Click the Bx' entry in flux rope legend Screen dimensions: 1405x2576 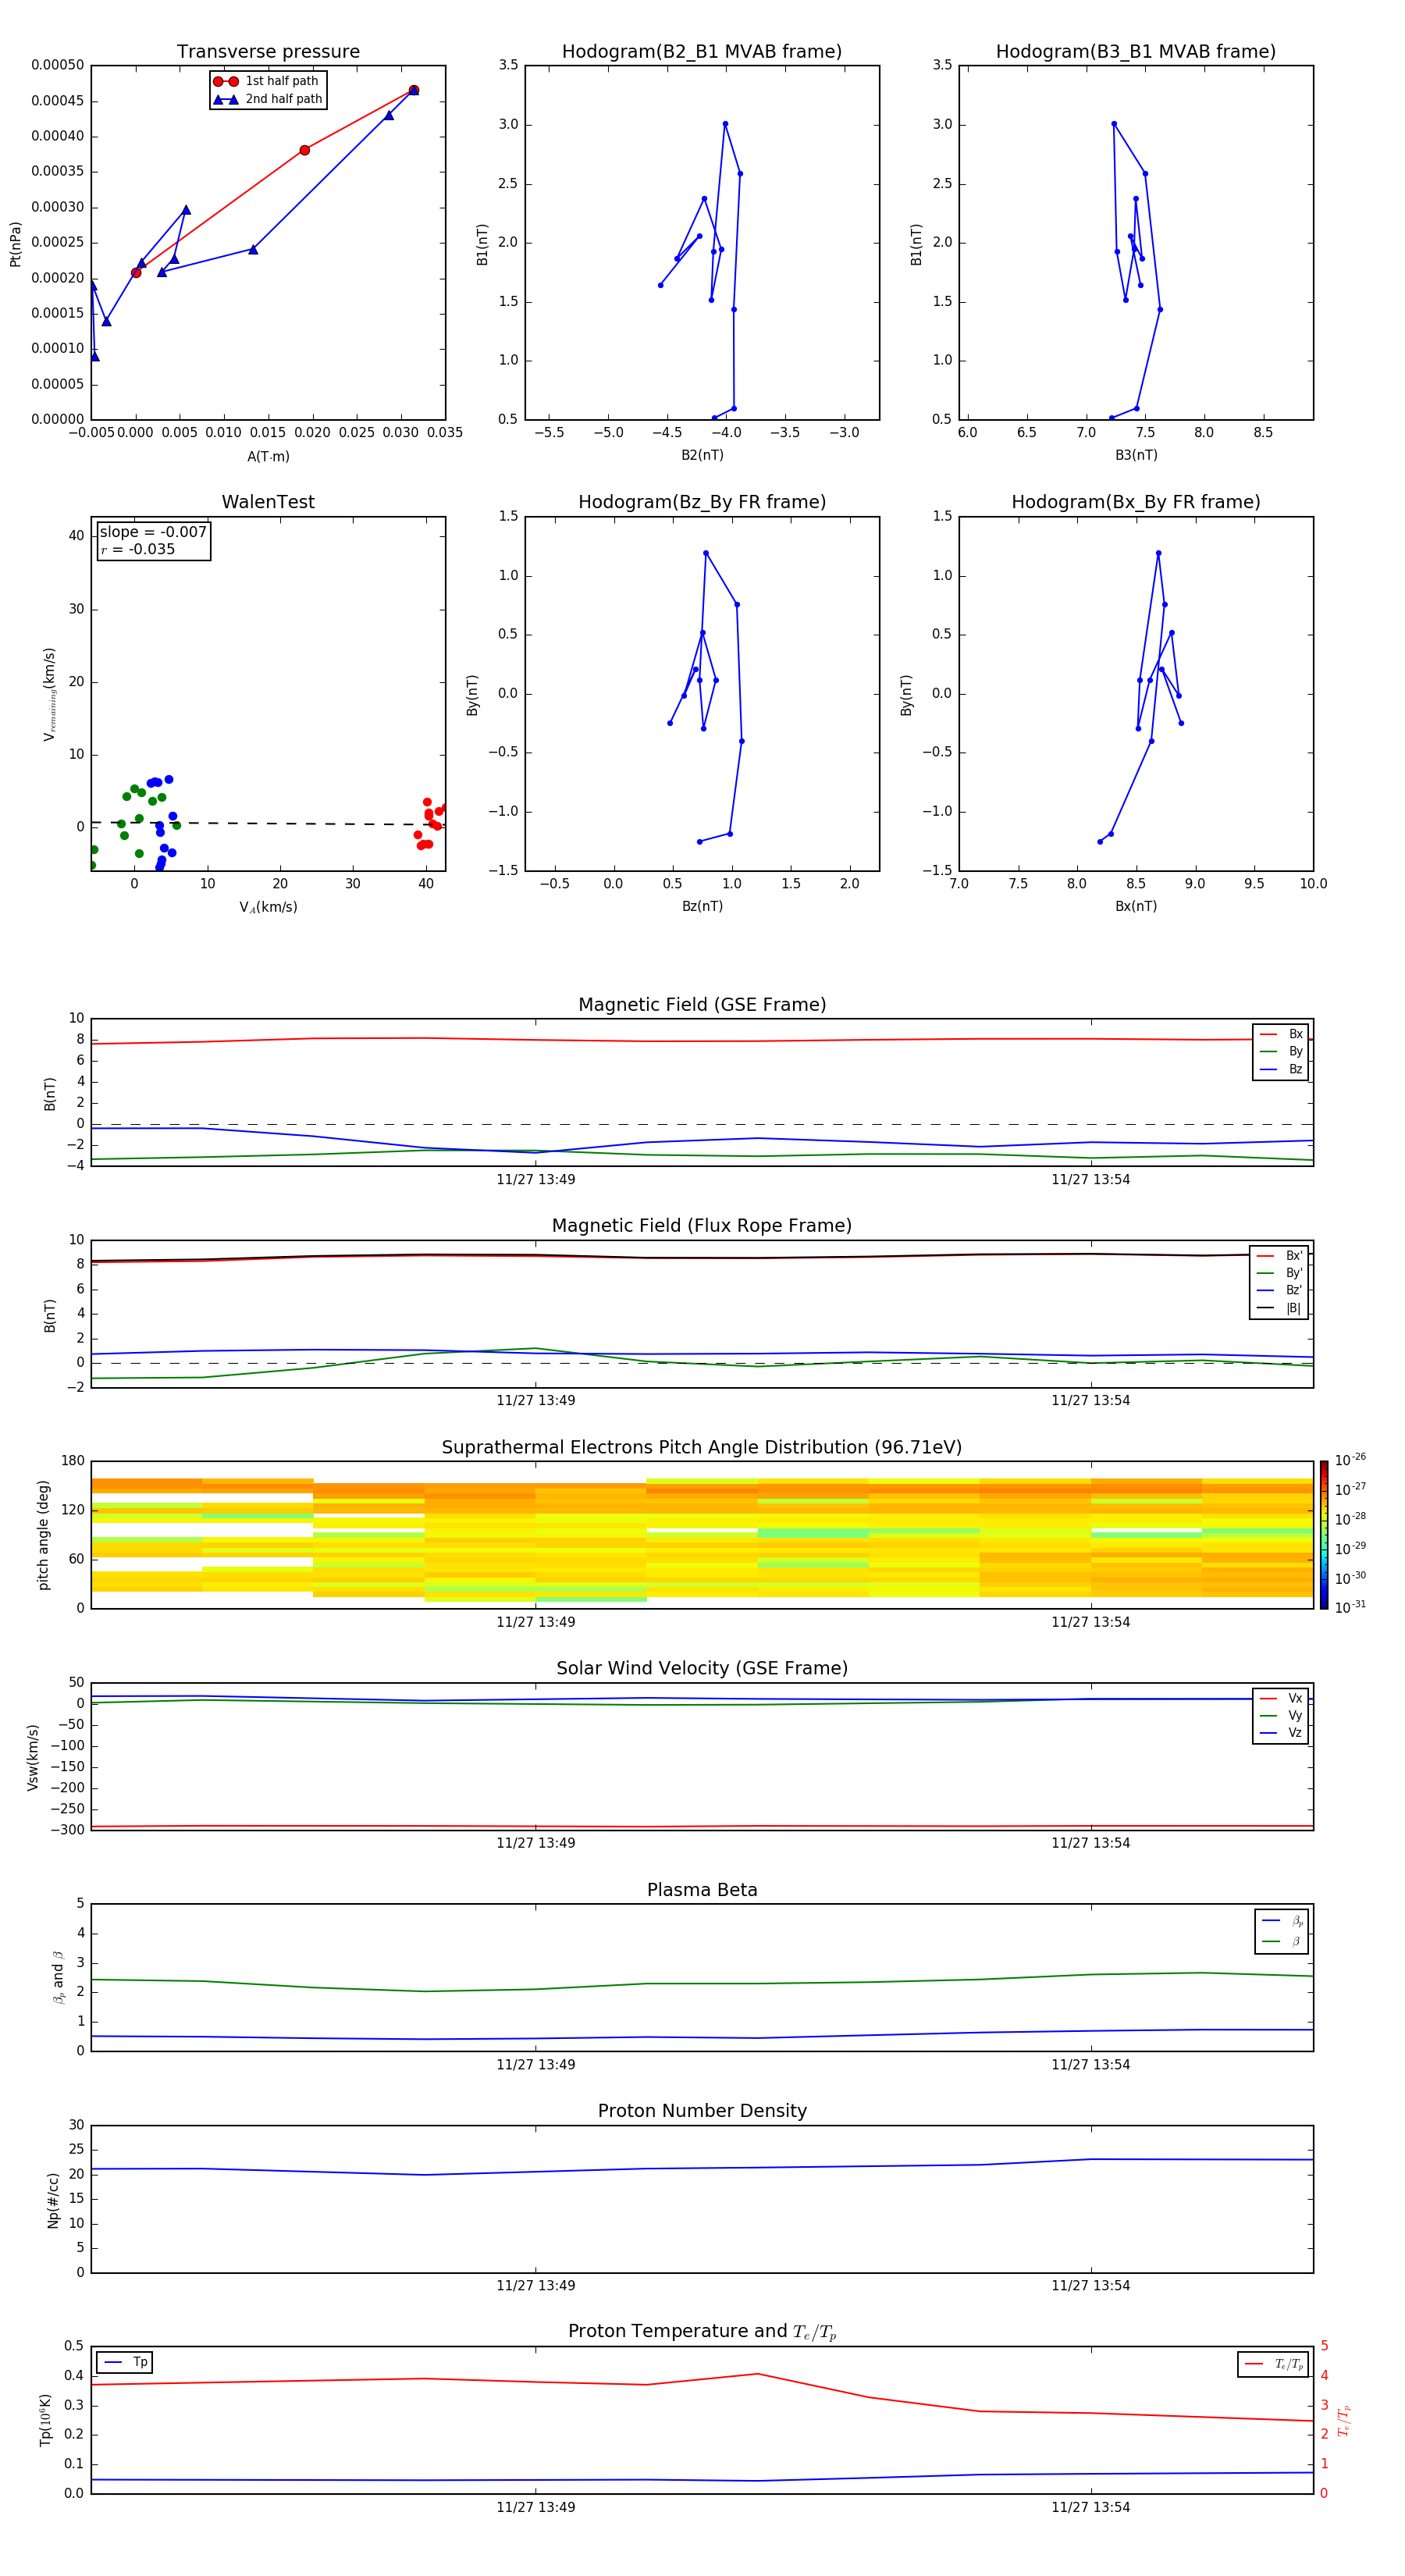point(1280,1256)
